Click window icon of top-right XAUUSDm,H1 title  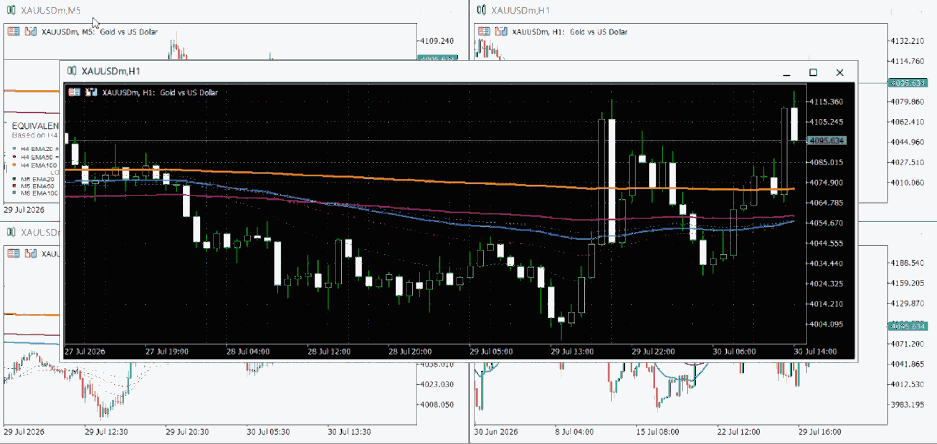coord(482,10)
